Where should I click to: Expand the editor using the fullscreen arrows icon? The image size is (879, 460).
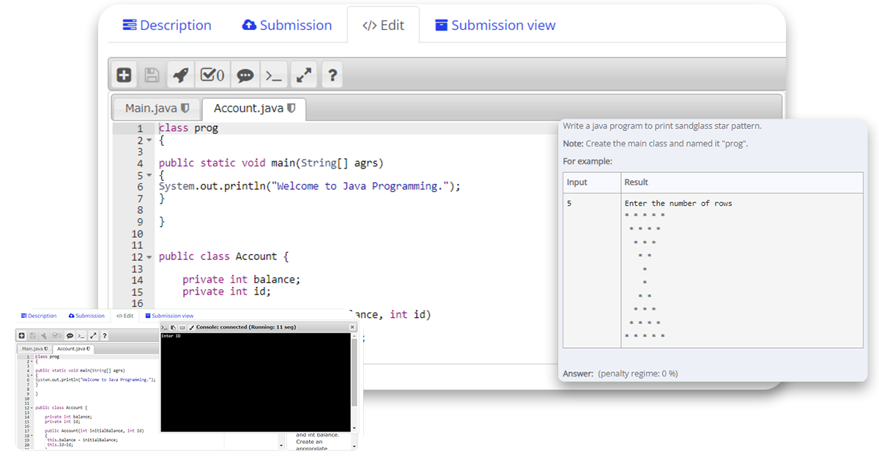tap(303, 74)
